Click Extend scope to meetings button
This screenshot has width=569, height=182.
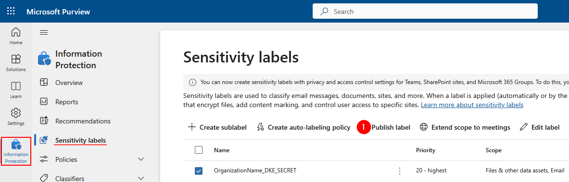coord(465,127)
